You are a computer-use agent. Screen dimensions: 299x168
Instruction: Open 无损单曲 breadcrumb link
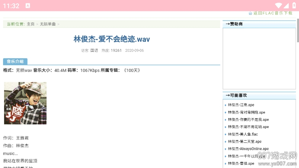48,24
